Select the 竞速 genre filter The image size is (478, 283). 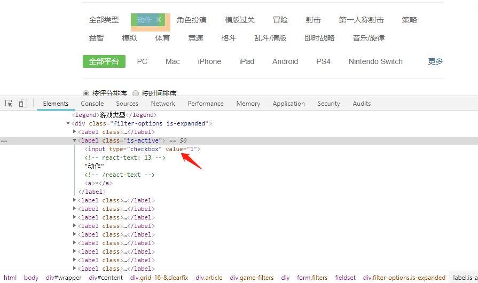pos(195,38)
